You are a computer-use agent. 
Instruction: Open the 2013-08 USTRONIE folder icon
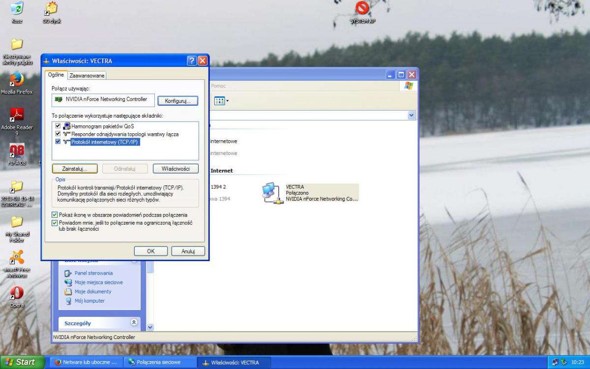(17, 186)
